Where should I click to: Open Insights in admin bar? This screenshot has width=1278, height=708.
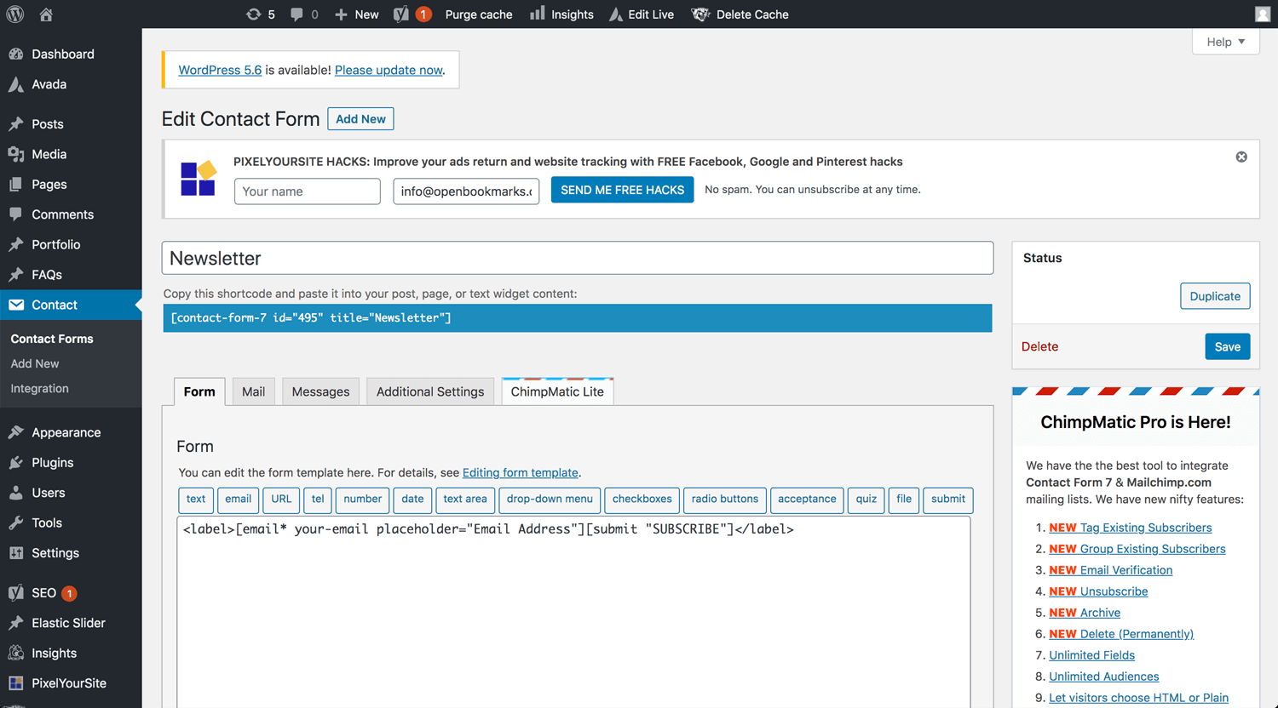tap(561, 14)
